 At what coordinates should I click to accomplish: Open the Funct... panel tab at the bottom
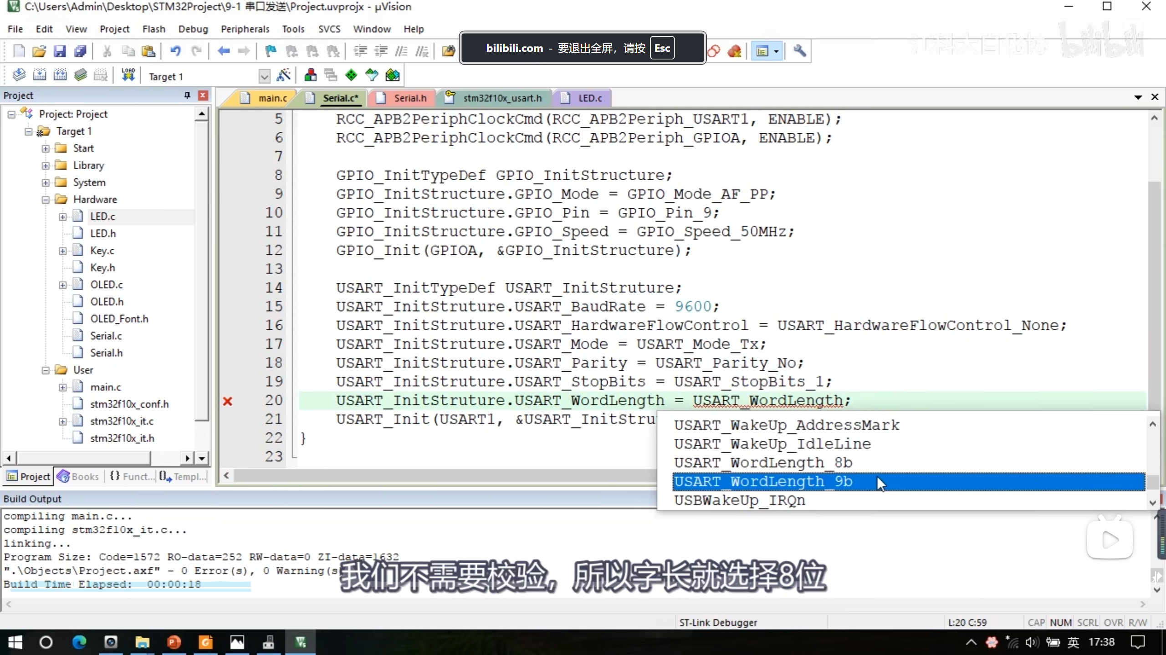click(x=133, y=476)
